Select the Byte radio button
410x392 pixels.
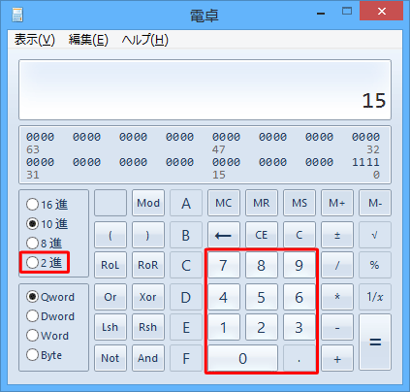coord(44,355)
